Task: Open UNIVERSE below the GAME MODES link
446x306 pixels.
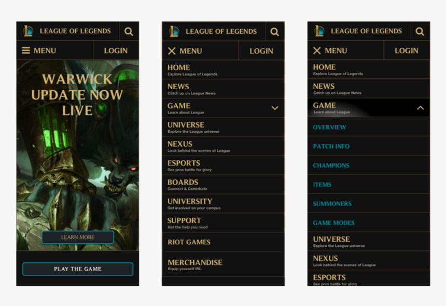Action: coord(369,242)
